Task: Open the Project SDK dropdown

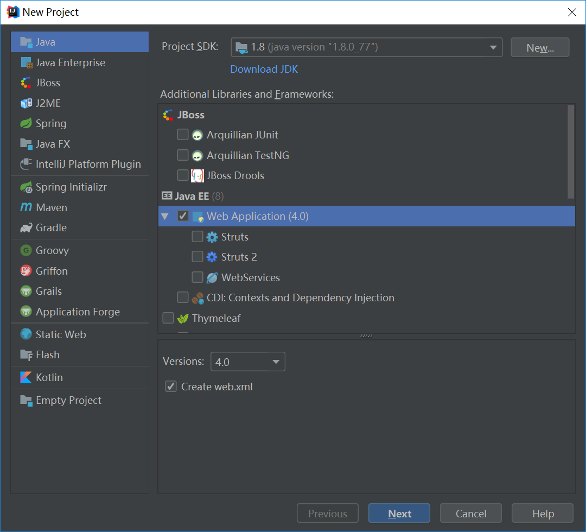Action: pos(367,47)
